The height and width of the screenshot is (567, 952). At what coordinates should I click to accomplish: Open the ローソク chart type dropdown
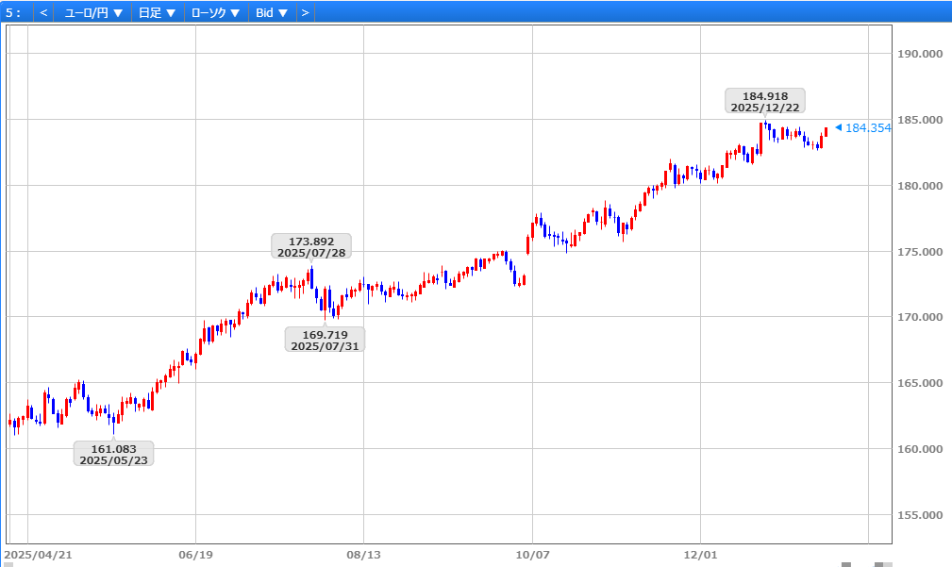pos(215,13)
